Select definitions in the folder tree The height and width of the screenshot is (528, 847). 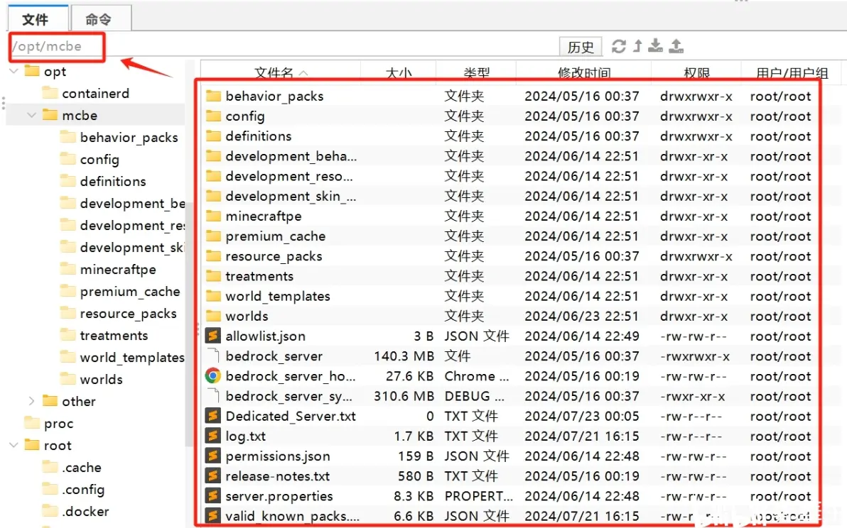click(x=113, y=181)
